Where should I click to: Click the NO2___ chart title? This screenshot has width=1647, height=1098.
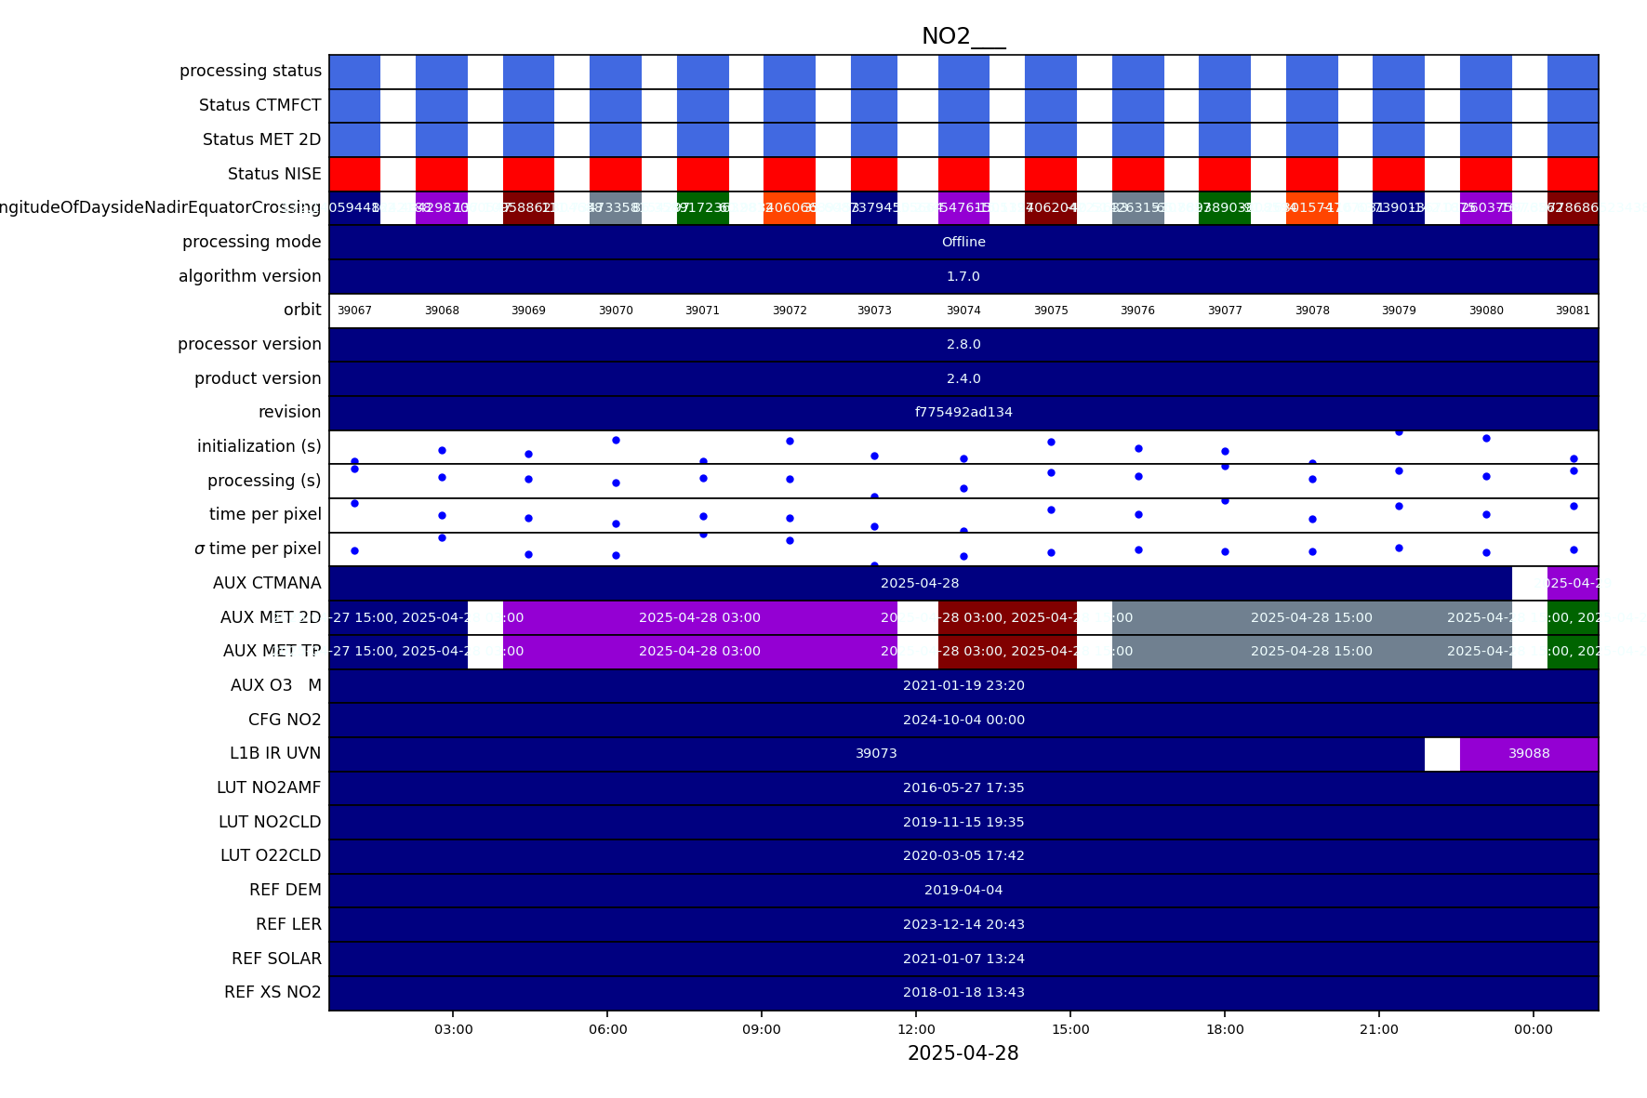click(963, 36)
